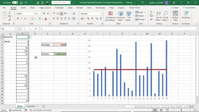The height and width of the screenshot is (112, 199).
Task: Toggle Bold formatting
Action: pos(18,19)
